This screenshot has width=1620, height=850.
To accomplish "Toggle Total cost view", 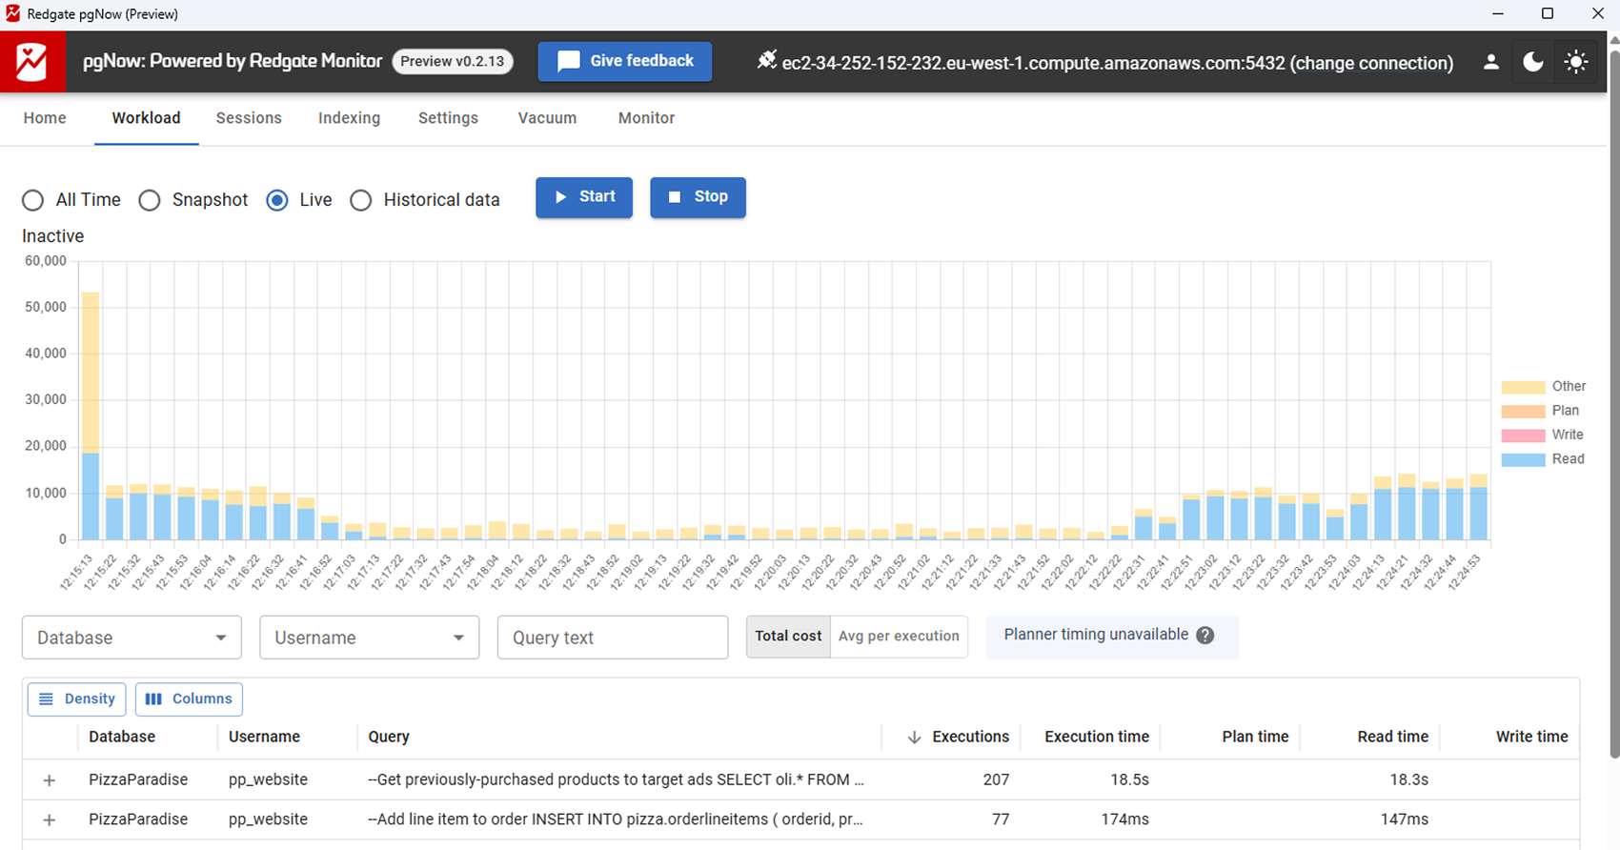I will coord(788,637).
